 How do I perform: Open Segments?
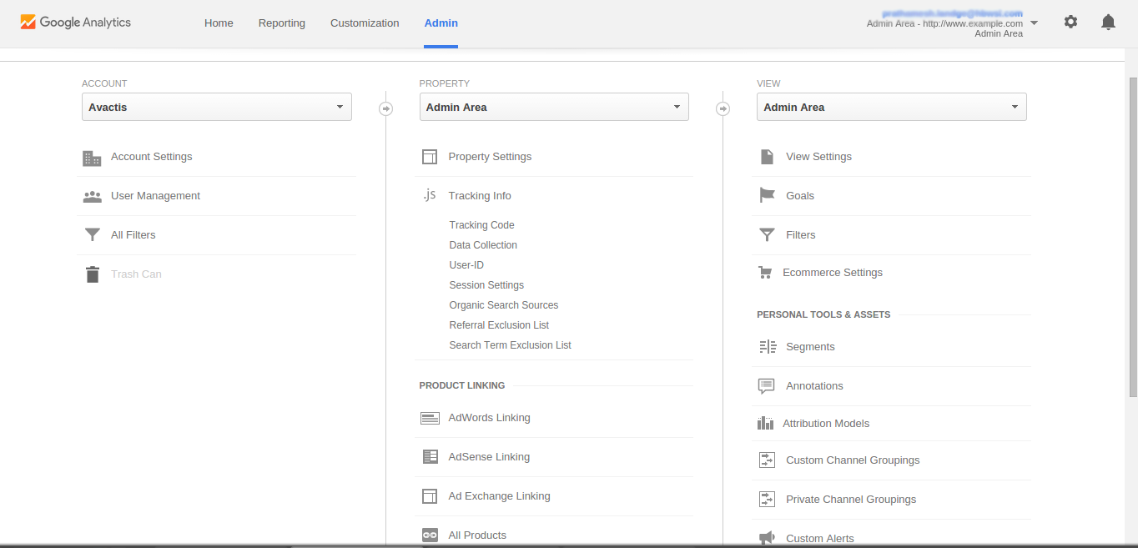[810, 347]
